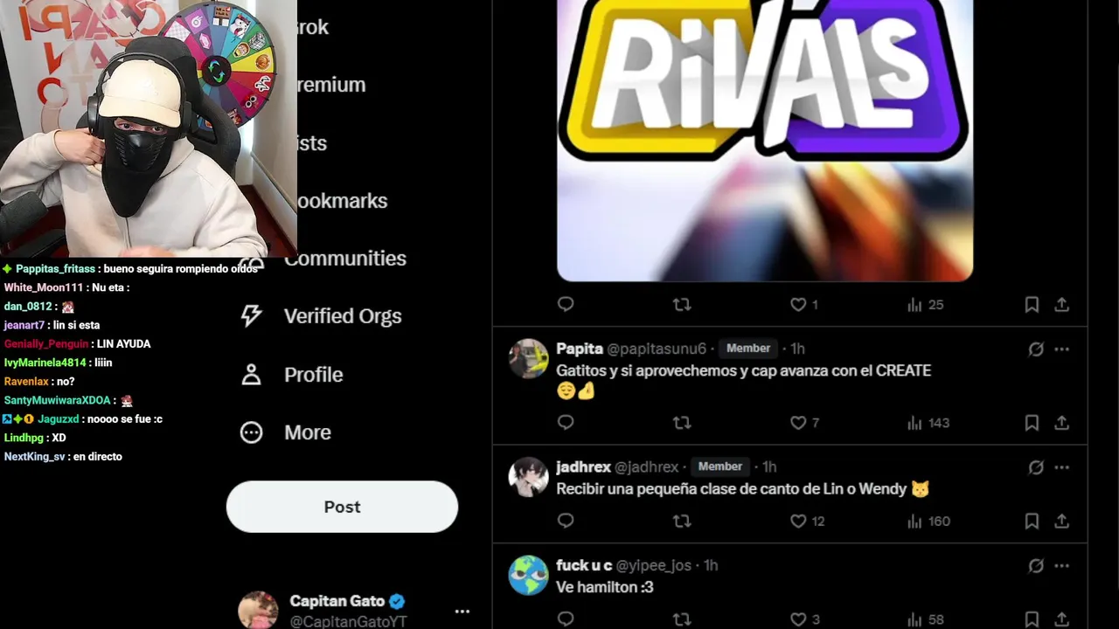Viewport: 1119px width, 629px height.
Task: Like jadhrex's post about clase de canto
Action: (x=798, y=521)
